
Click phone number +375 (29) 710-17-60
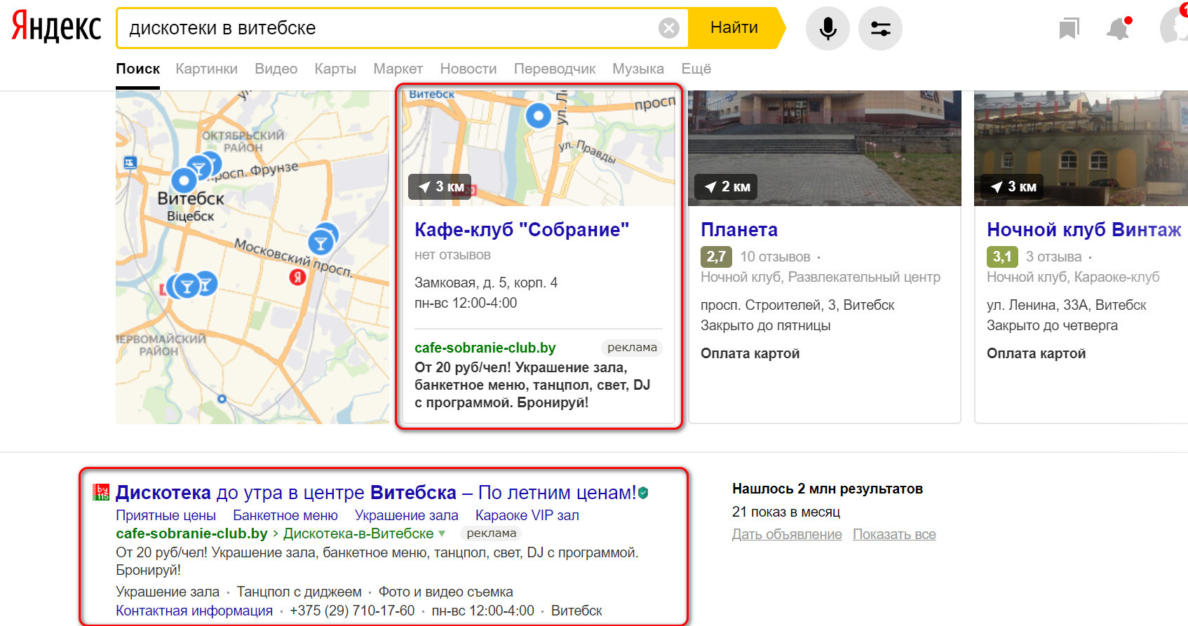tap(352, 611)
